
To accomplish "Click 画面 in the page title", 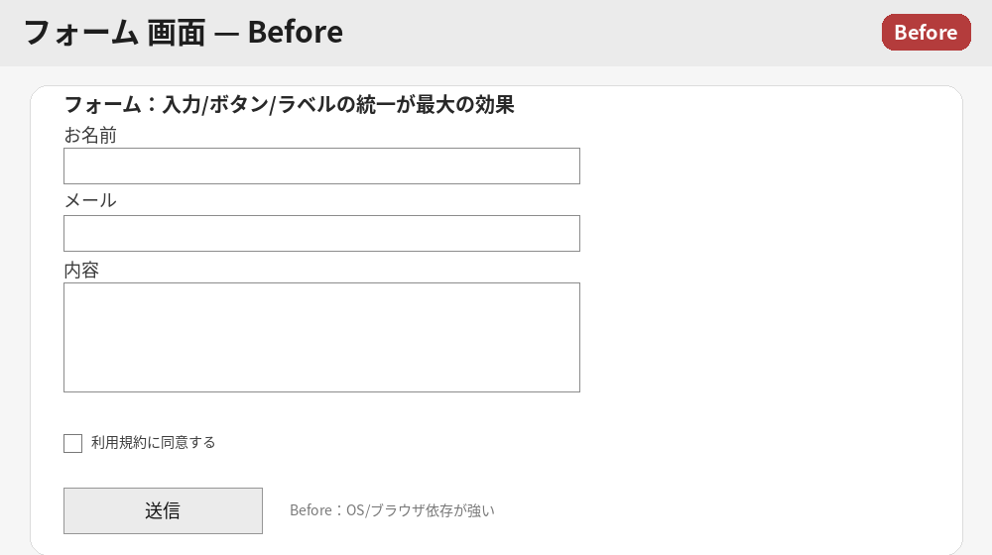I will coord(176,32).
